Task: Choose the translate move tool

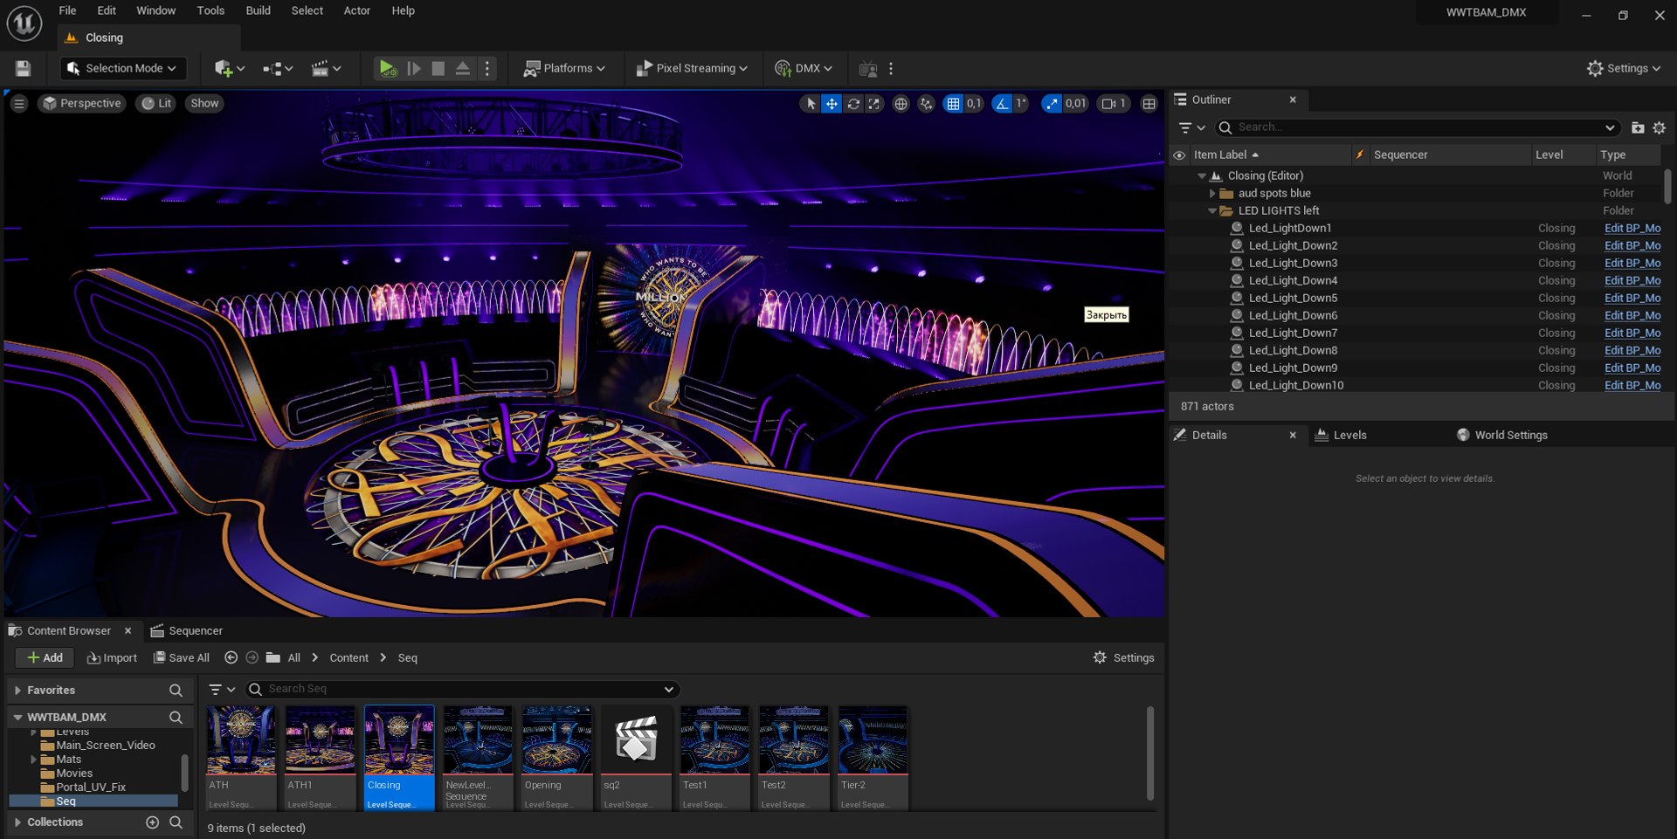Action: point(832,104)
